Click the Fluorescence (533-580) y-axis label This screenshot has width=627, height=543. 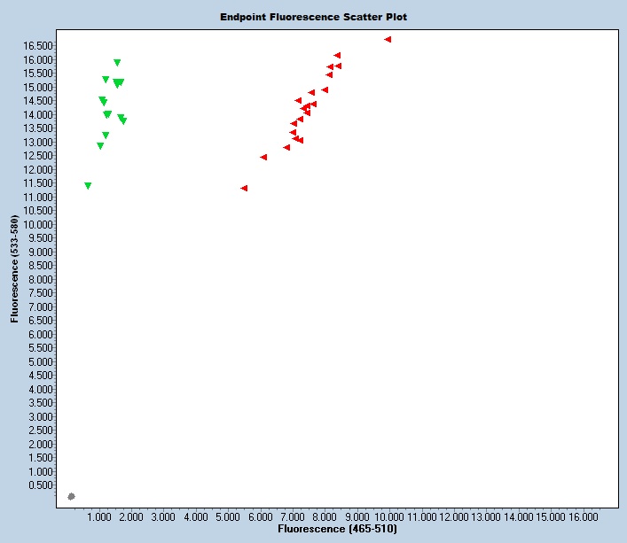click(15, 268)
